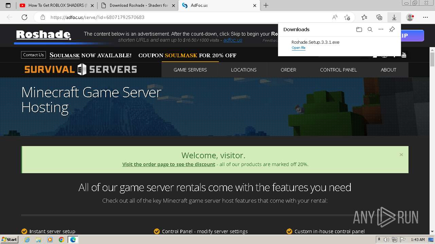Open the Favorites list
The width and height of the screenshot is (435, 244).
click(x=364, y=17)
